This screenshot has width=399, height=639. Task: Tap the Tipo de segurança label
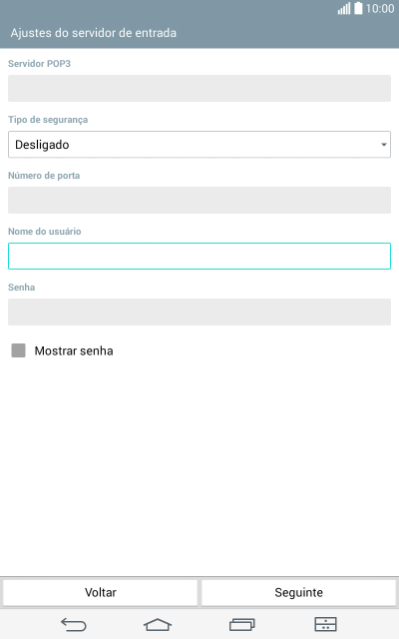pos(48,120)
